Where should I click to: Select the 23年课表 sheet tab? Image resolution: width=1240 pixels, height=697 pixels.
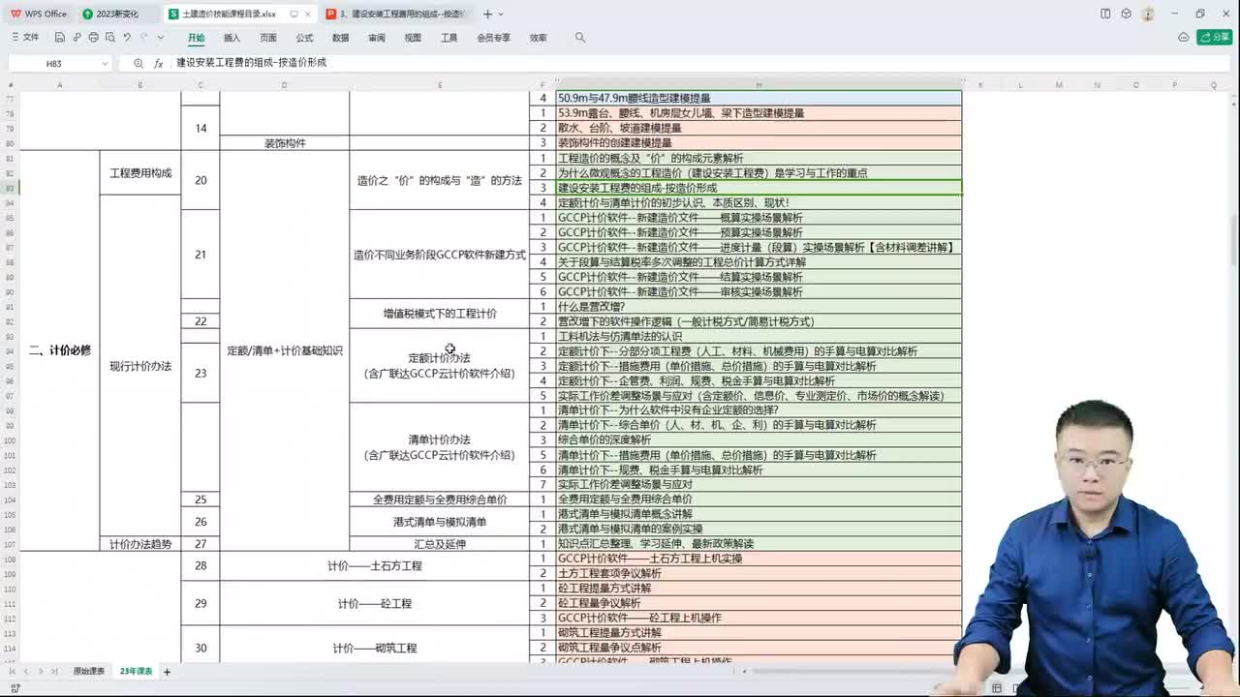point(137,671)
